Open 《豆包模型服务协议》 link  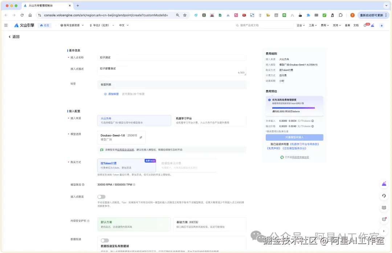click(294, 148)
